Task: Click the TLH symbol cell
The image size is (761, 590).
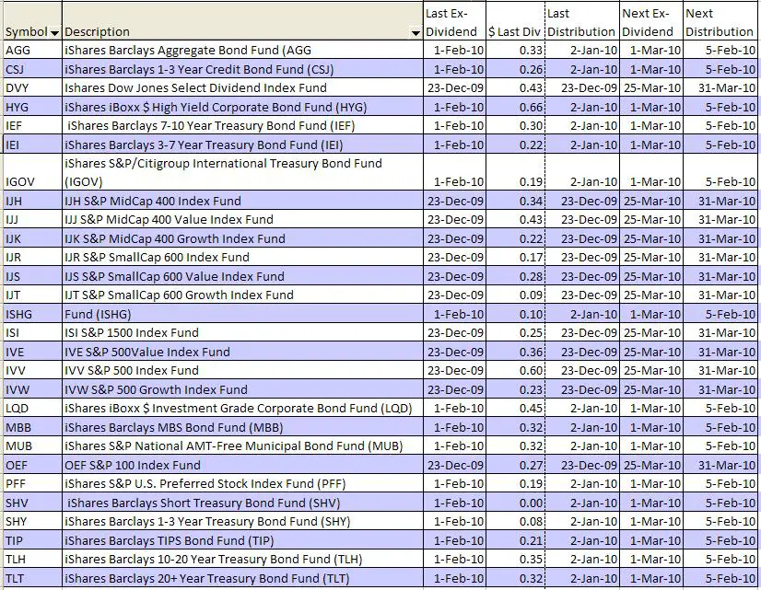Action: coord(32,560)
